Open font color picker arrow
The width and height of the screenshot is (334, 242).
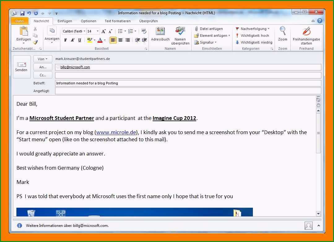105,40
